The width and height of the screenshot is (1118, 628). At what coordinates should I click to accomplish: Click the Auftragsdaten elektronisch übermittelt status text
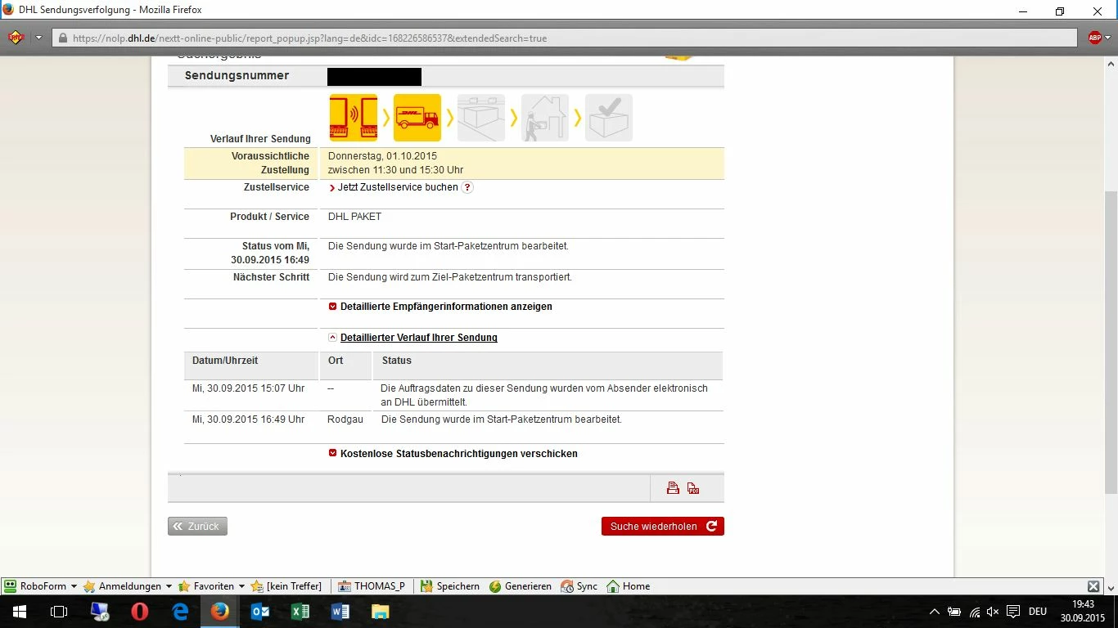coord(544,396)
